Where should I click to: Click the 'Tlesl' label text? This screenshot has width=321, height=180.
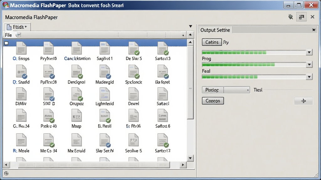[258, 90]
